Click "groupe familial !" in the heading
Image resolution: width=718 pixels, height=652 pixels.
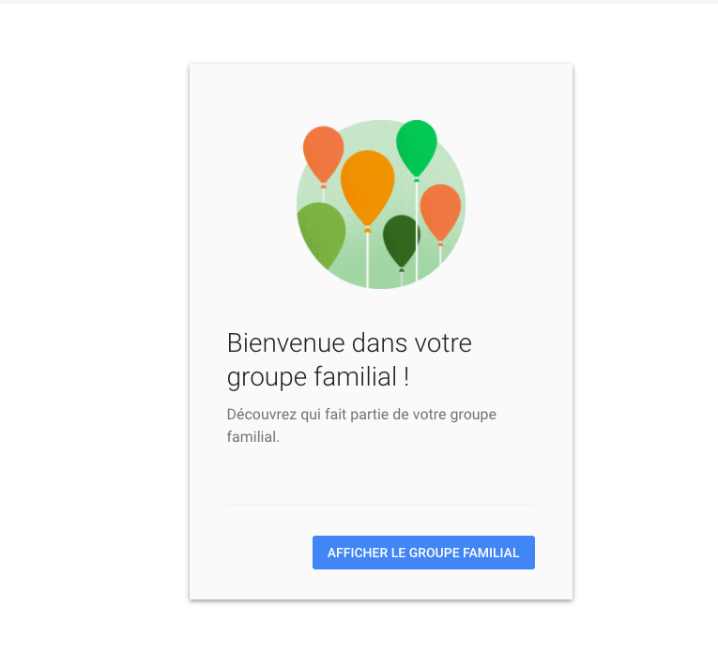click(318, 377)
